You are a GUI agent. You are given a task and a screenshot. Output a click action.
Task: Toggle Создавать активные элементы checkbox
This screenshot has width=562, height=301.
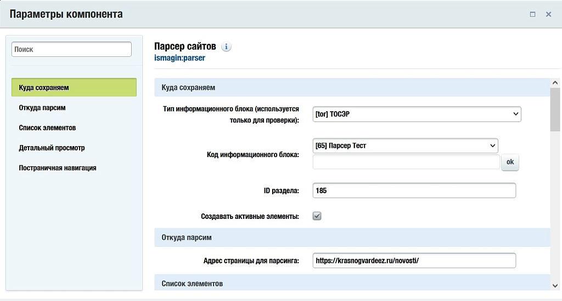tap(317, 216)
